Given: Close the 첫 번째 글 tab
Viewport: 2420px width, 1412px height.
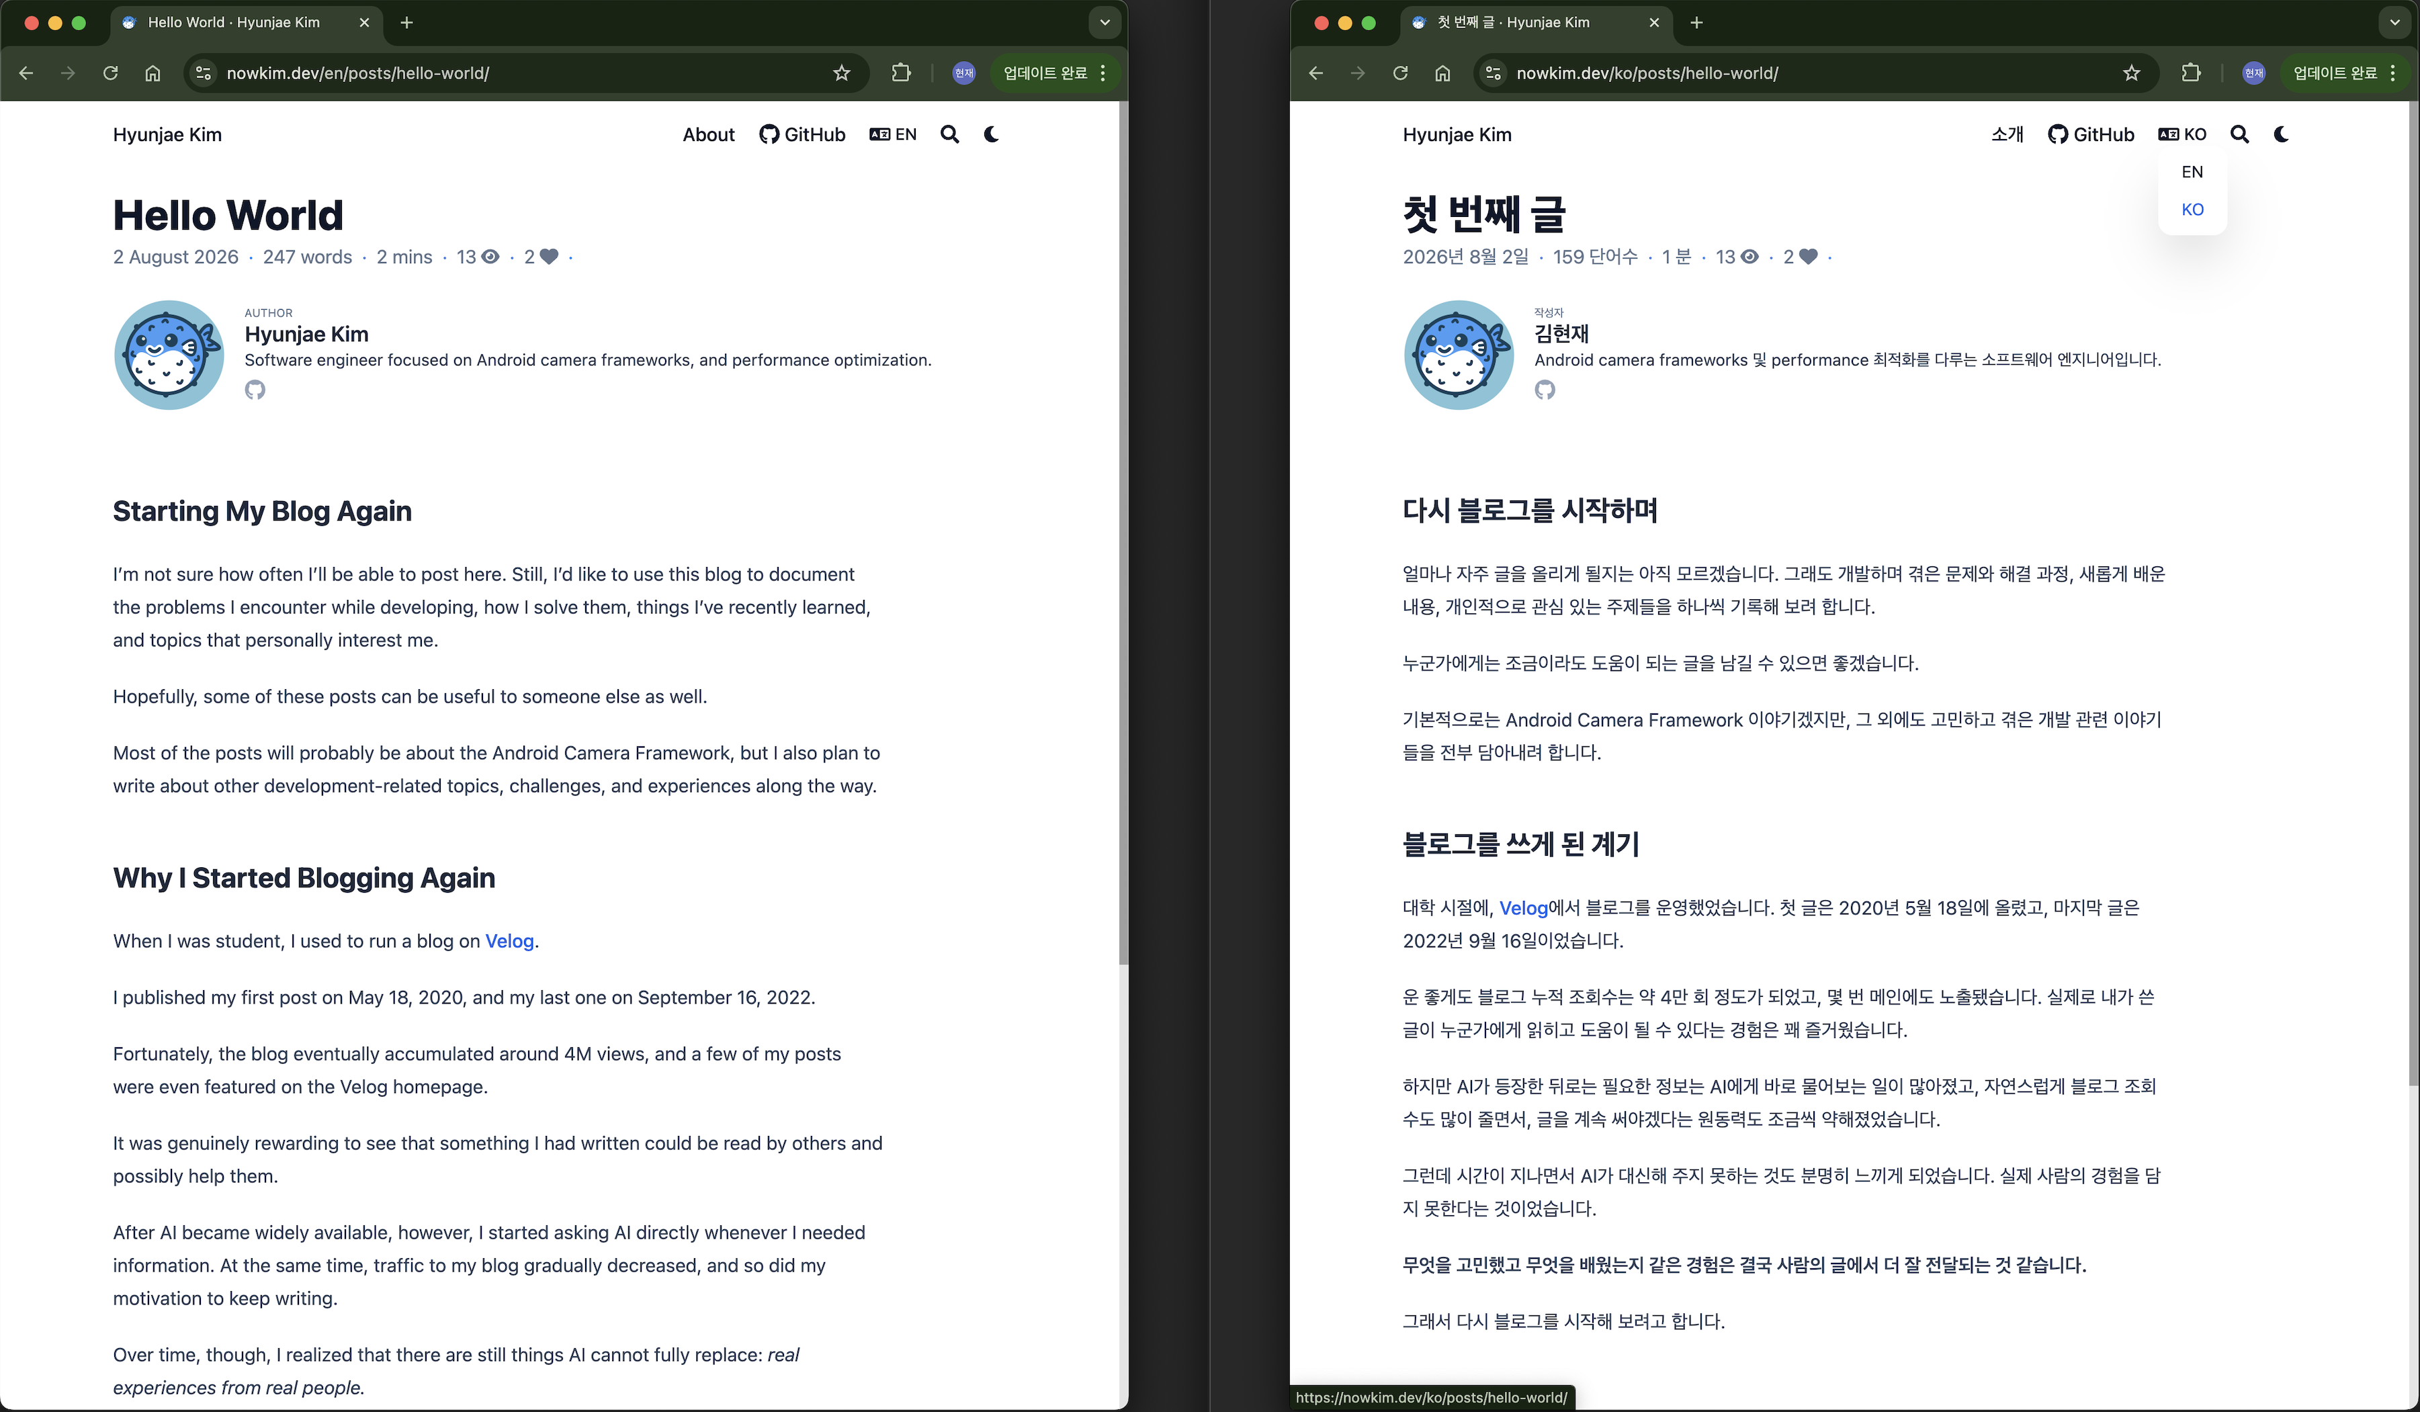Looking at the screenshot, I should tap(1653, 22).
